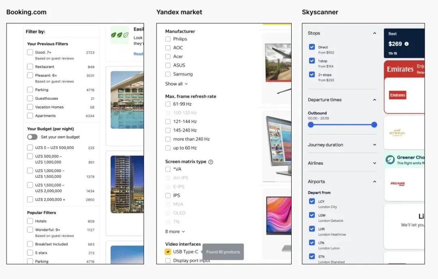438x279 pixels.
Task: Uncheck LCY London City airport
Action: pos(312,201)
